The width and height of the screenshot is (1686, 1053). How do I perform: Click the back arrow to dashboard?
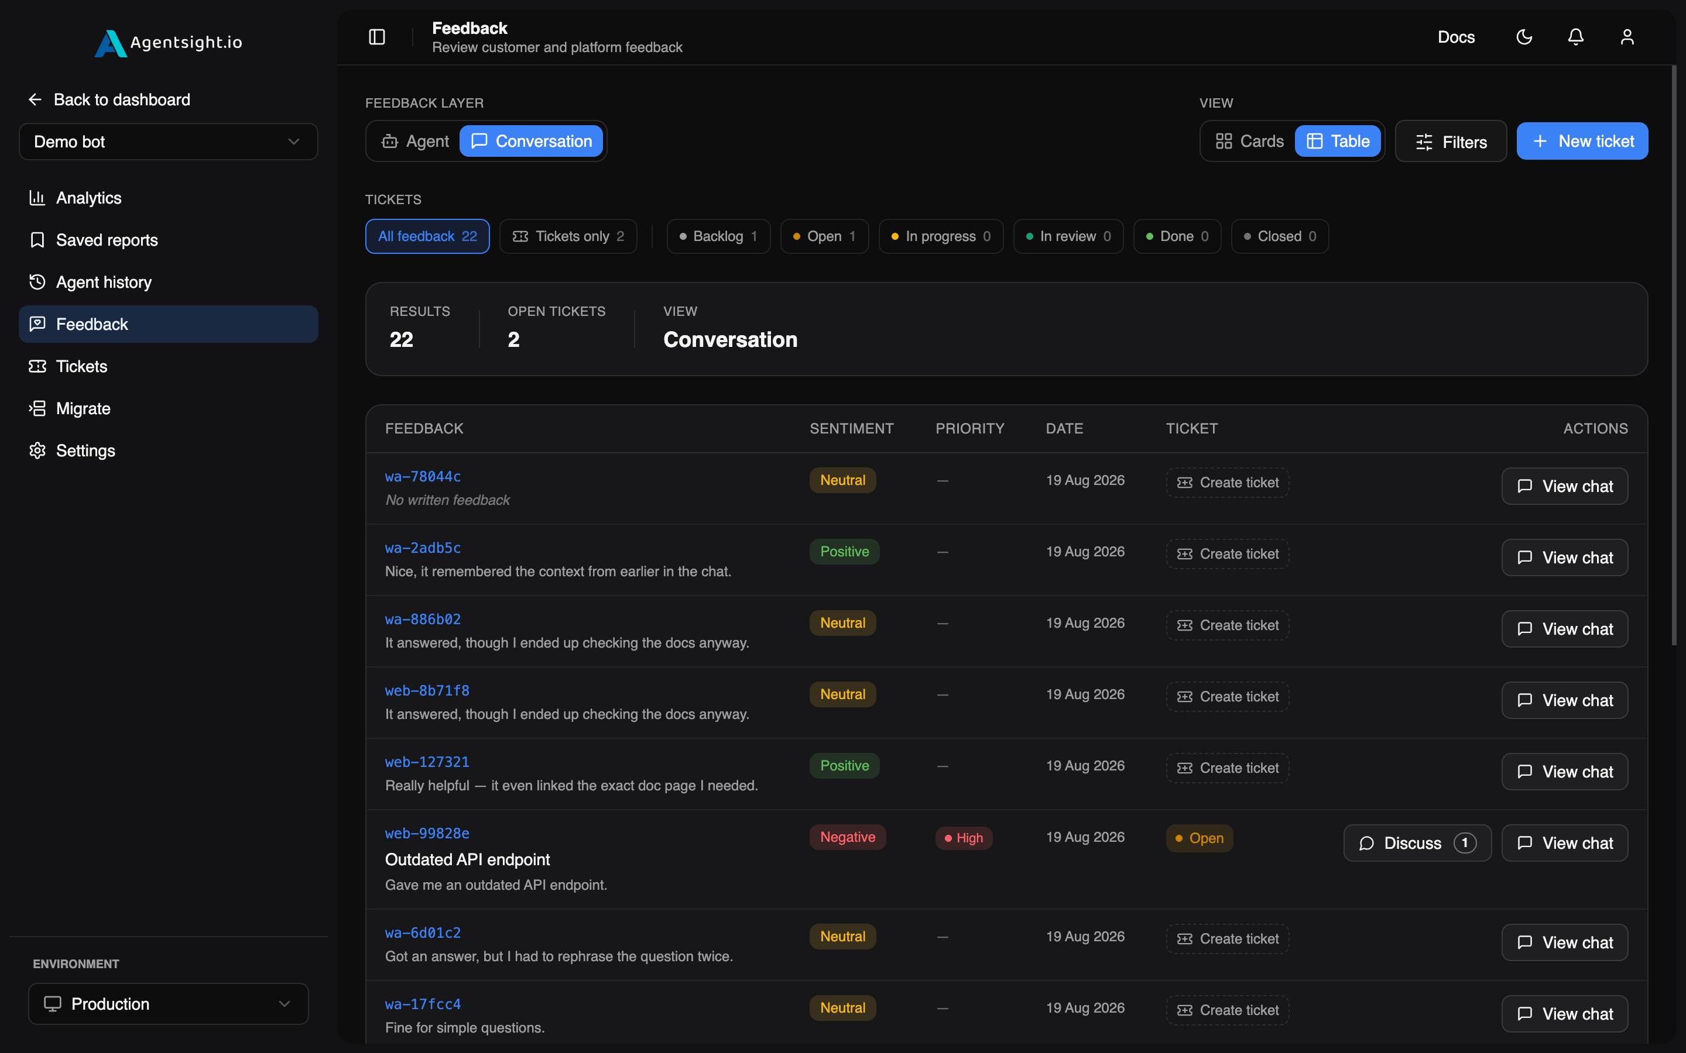click(35, 99)
